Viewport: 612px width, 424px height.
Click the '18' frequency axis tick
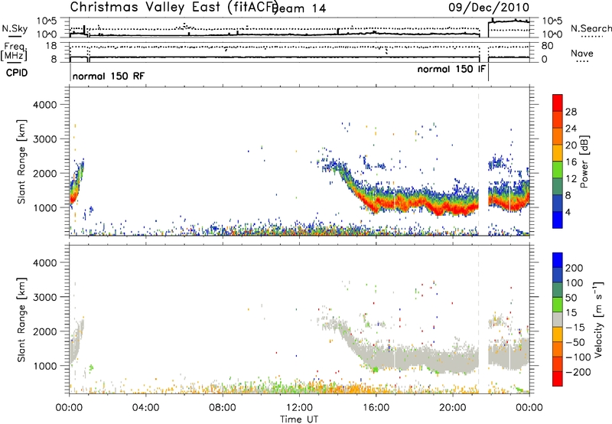tap(51, 46)
